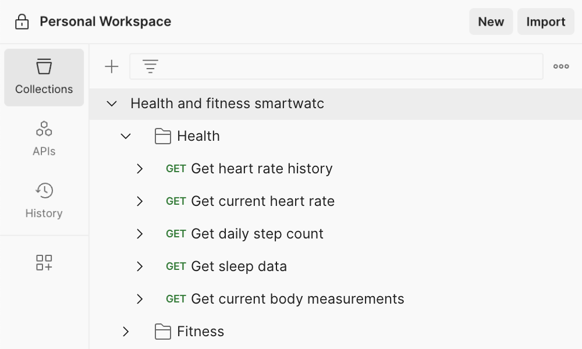Image resolution: width=582 pixels, height=349 pixels.
Task: Click the workspace lock icon
Action: (x=22, y=22)
